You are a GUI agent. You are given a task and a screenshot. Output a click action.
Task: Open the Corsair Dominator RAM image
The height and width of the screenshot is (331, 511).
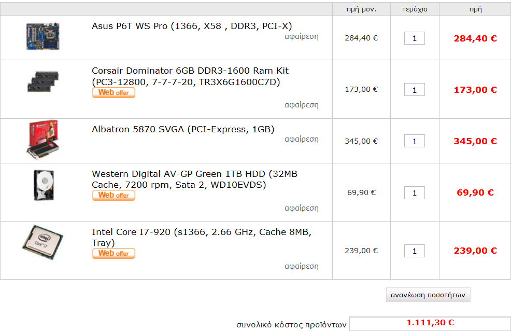tap(43, 81)
